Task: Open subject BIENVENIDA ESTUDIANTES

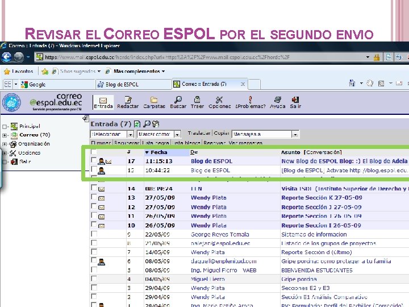Action: [x=316, y=270]
